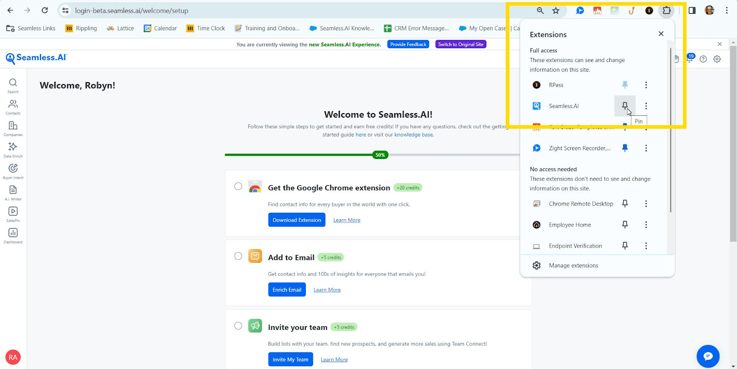Pin the Seamless.AI extension
This screenshot has width=737, height=369.
click(x=625, y=106)
